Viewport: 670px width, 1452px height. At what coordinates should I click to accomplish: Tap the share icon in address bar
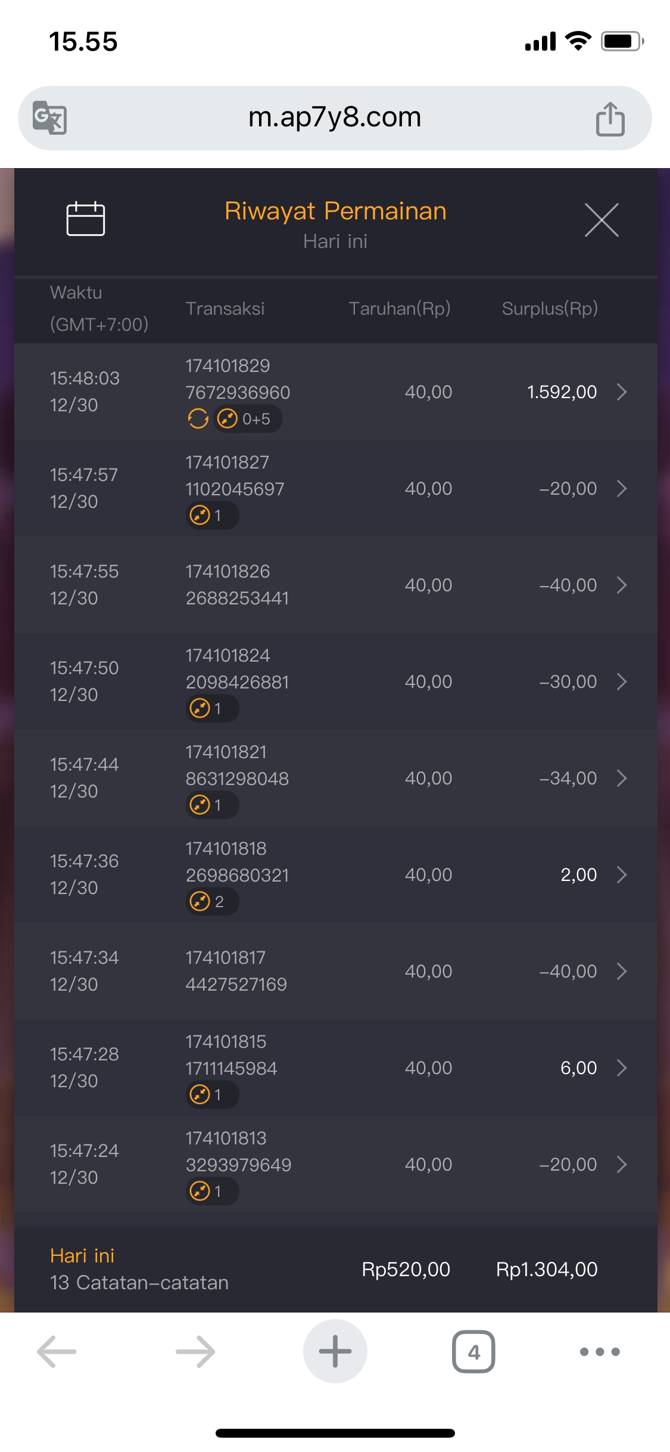pyautogui.click(x=610, y=119)
